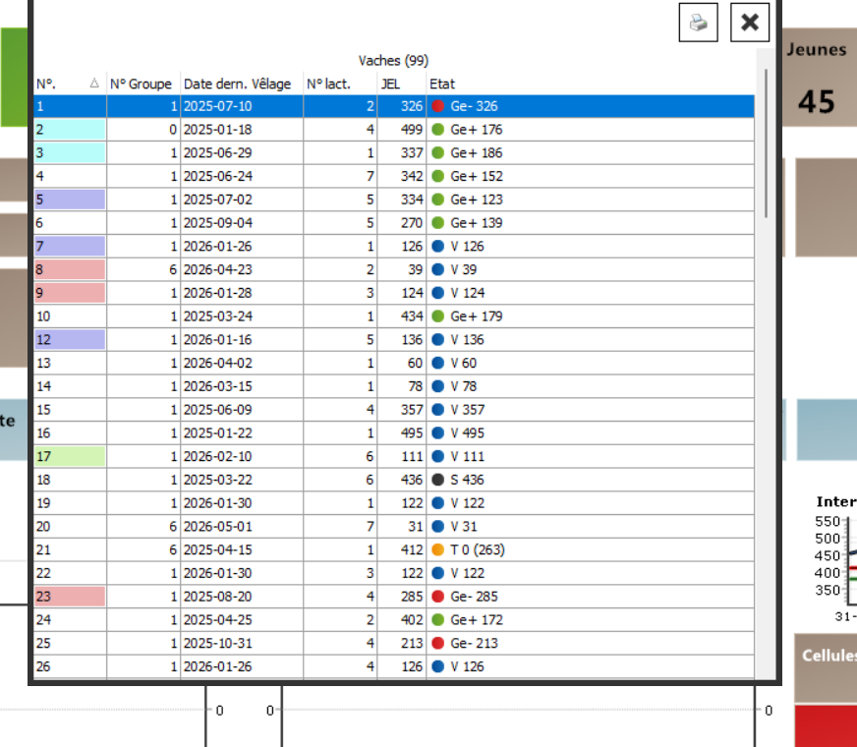Click green status dot of Ge+ 152

point(437,176)
